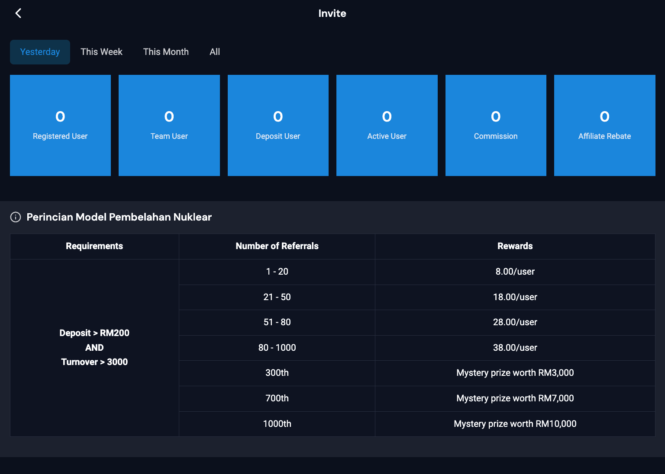Viewport: 665px width, 474px height.
Task: Select the 300th referral row
Action: pos(277,373)
